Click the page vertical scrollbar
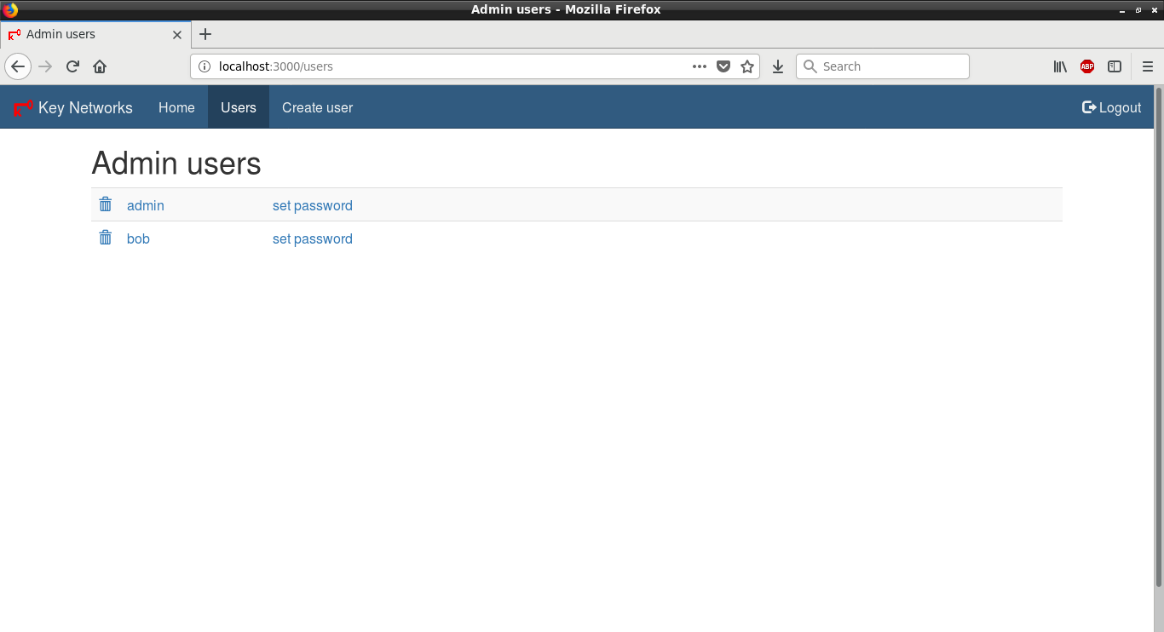 click(1158, 341)
